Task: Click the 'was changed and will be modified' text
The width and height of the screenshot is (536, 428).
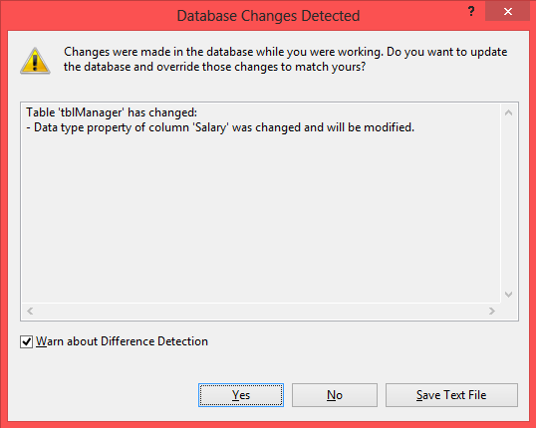Action: pyautogui.click(x=323, y=127)
